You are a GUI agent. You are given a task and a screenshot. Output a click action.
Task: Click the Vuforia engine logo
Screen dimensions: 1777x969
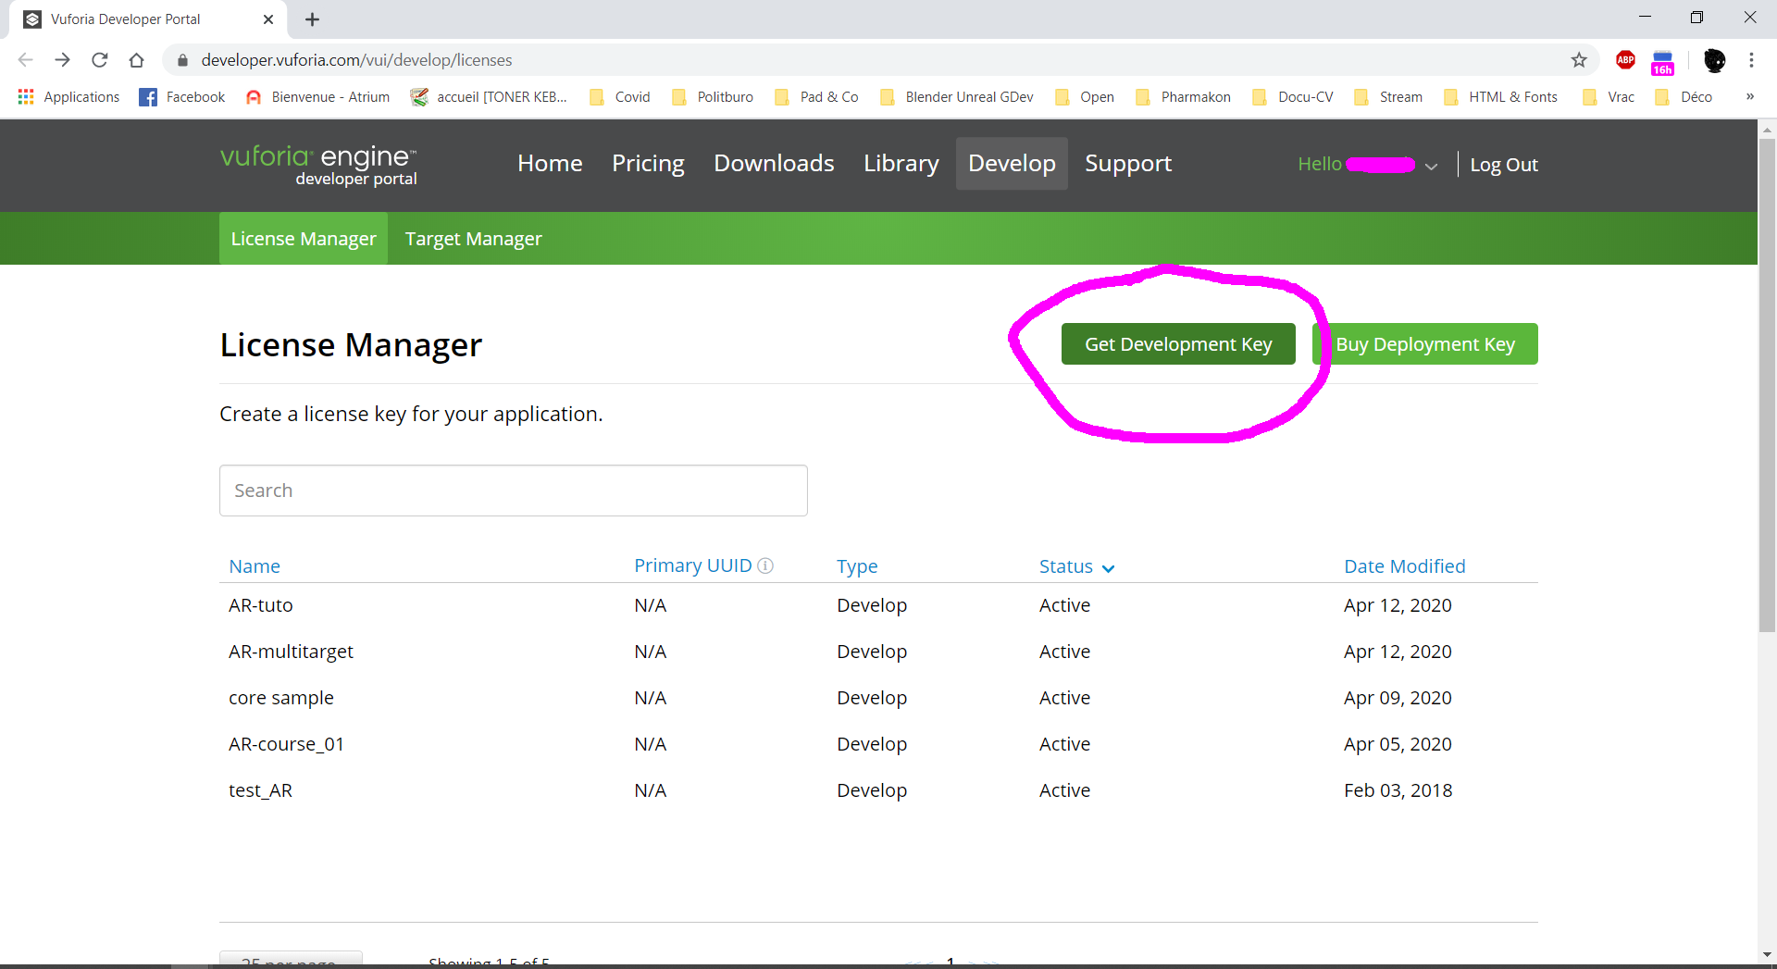point(319,165)
